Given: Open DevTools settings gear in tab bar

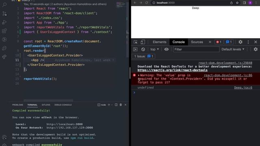Looking at the screenshot, I should coord(240,42).
